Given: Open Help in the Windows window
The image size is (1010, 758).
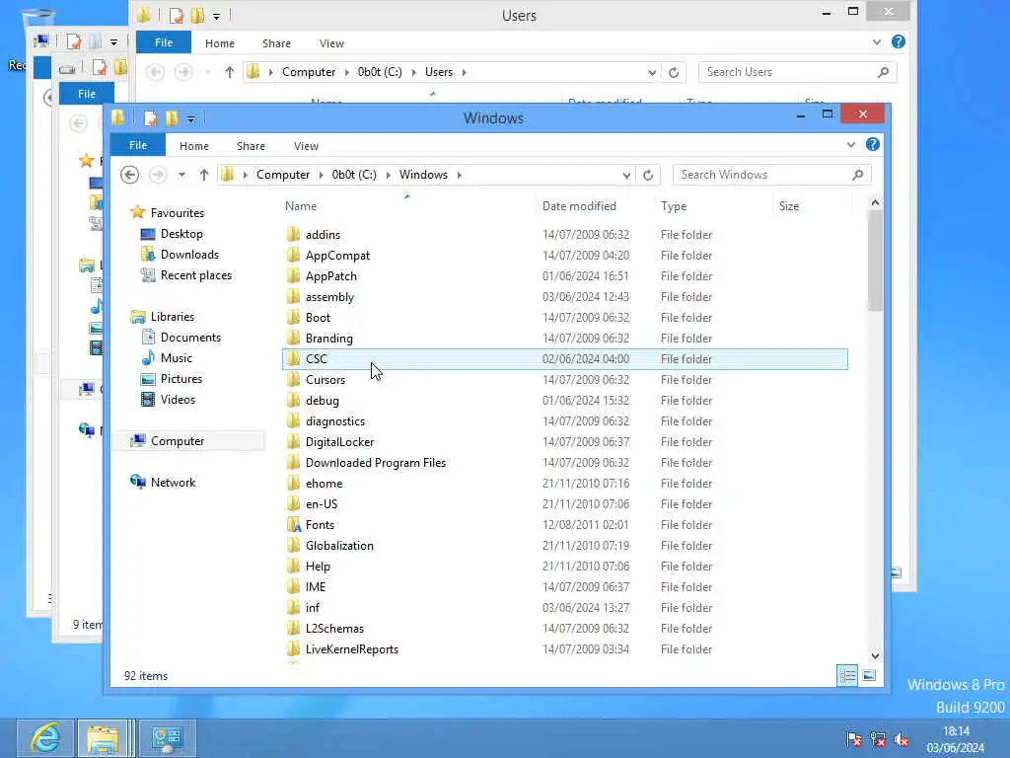Looking at the screenshot, I should tap(873, 144).
